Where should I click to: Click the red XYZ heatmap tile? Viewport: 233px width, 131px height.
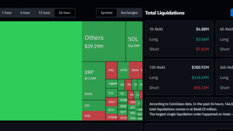[x=123, y=118]
